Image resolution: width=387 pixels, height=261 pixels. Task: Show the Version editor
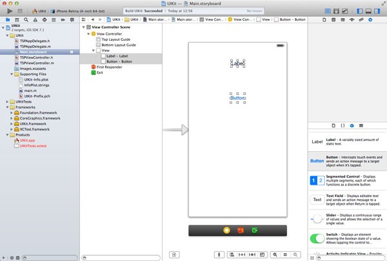(x=345, y=11)
